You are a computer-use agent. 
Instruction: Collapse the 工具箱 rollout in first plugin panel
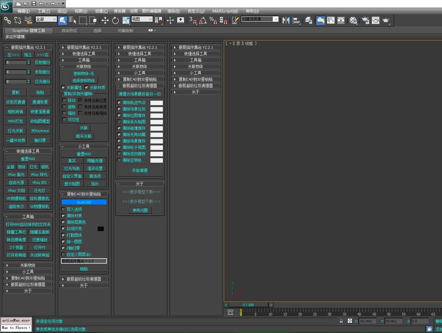coord(28,216)
